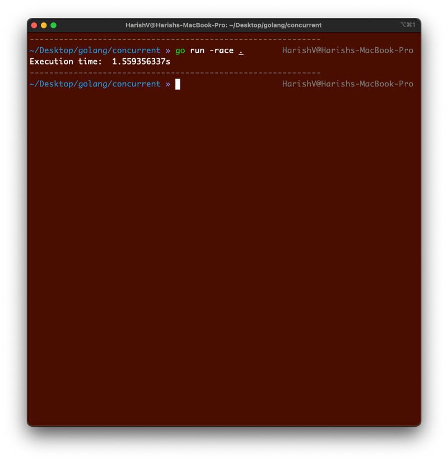Click the » symbol before the cursor

[168, 84]
